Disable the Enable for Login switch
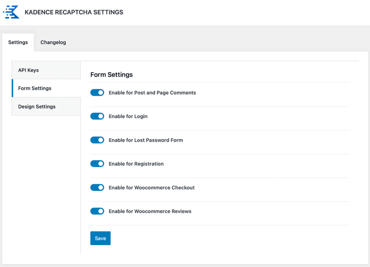This screenshot has height=267, width=370. click(x=97, y=116)
